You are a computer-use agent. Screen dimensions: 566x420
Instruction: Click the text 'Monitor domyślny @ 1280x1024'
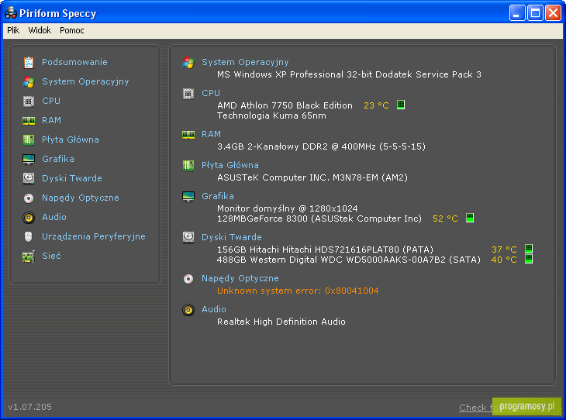[x=288, y=208]
